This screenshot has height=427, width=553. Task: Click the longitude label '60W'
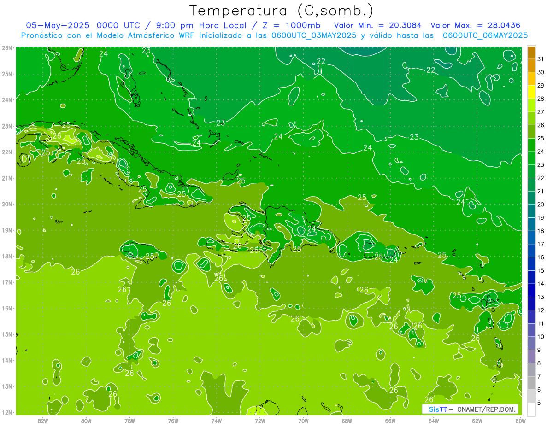pos(520,421)
